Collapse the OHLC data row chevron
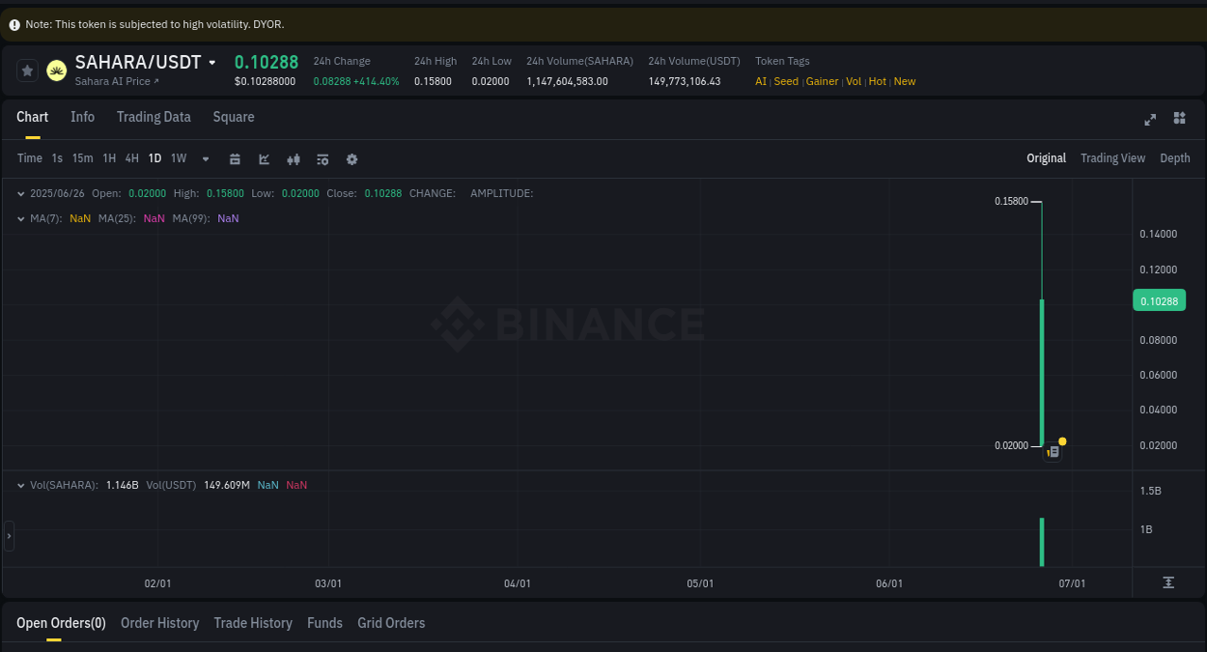The width and height of the screenshot is (1207, 652). tap(20, 193)
